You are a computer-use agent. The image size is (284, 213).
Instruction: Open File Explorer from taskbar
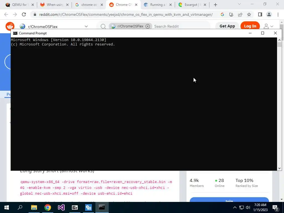(x=34, y=207)
